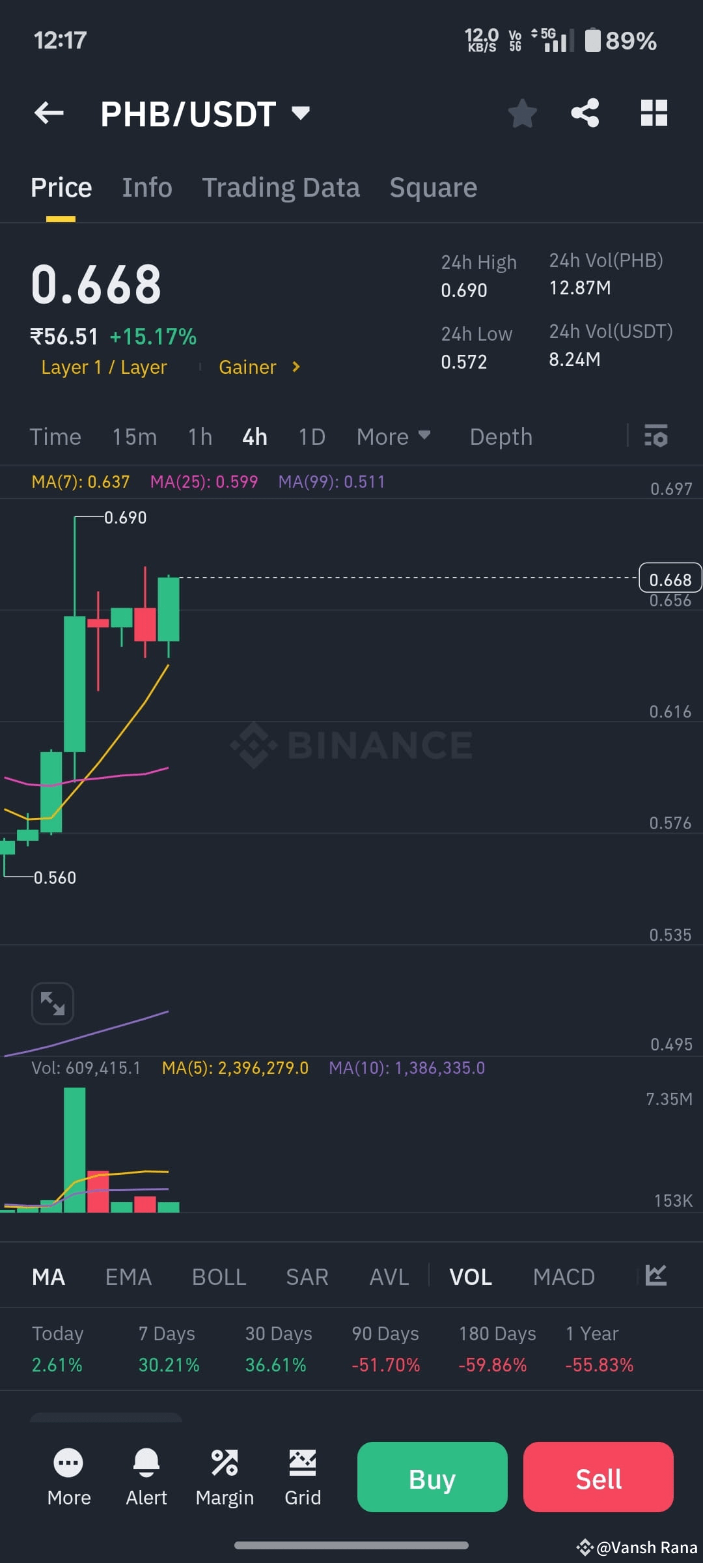Screen dimensions: 703x1563
Task: Open chart settings icon beside Depth
Action: coord(655,436)
